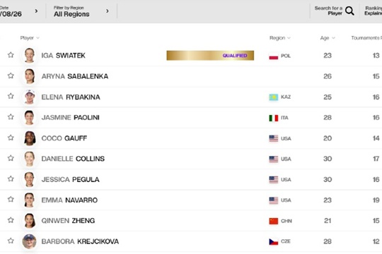Image resolution: width=382 pixels, height=254 pixels.
Task: Mark Coco Gauff with the star icon
Action: [11, 138]
